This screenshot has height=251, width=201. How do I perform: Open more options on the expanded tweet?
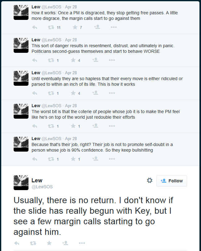click(82, 243)
